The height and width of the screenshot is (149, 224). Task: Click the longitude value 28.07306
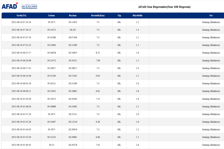73,38
